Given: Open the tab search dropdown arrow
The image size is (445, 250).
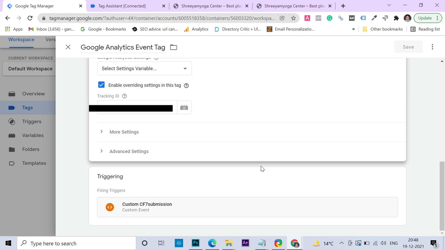Looking at the screenshot, I should 389,5.
